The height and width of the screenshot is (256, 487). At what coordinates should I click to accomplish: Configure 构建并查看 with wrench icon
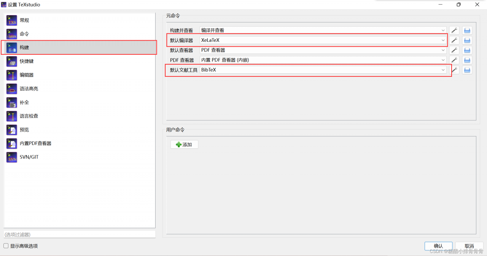click(454, 30)
